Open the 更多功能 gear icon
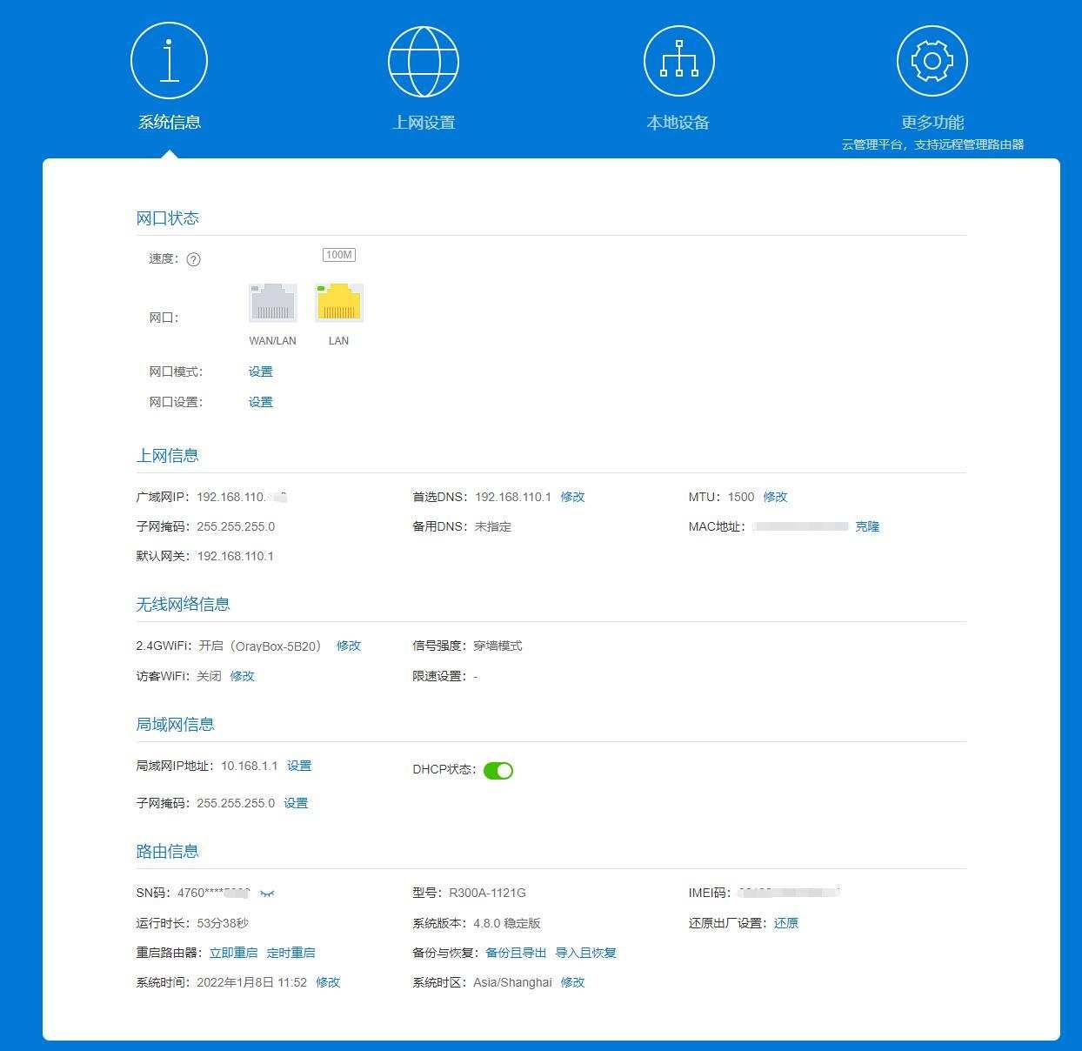The height and width of the screenshot is (1051, 1082). pyautogui.click(x=932, y=61)
